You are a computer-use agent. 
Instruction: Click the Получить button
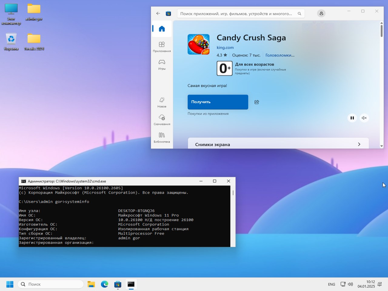(218, 102)
